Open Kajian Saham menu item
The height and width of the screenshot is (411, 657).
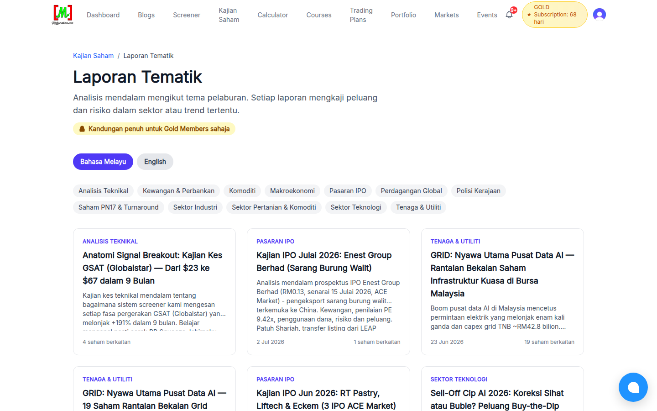(x=229, y=15)
